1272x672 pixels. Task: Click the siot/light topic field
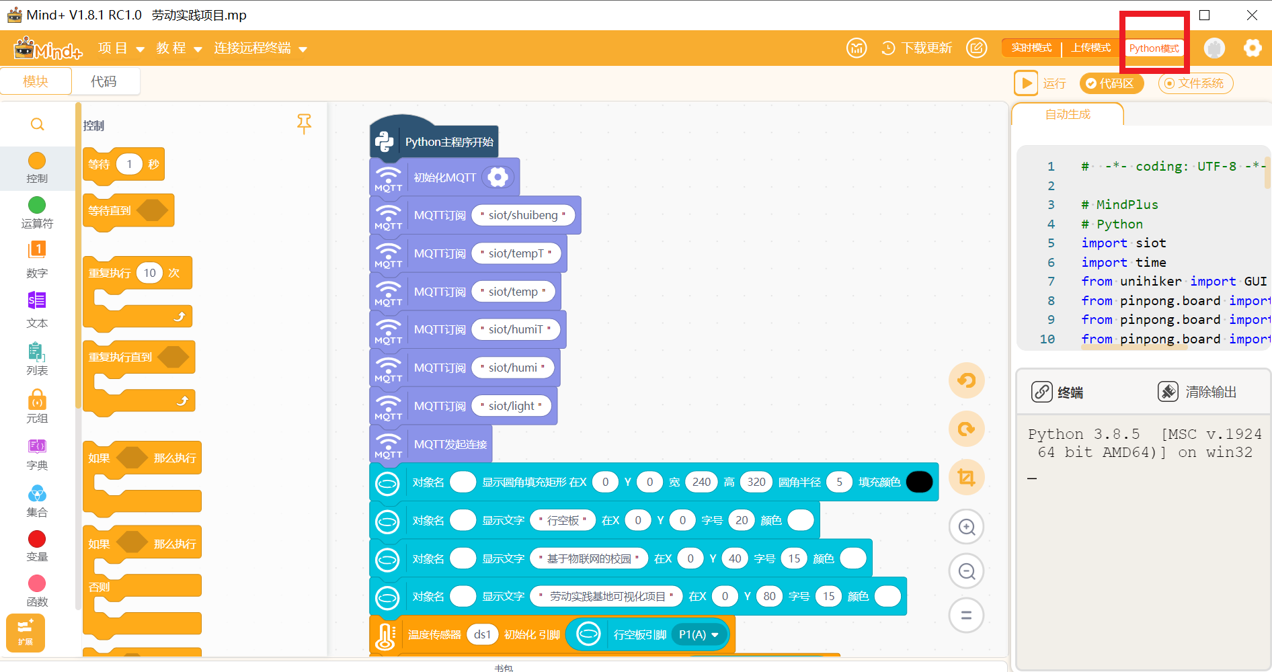coord(512,406)
